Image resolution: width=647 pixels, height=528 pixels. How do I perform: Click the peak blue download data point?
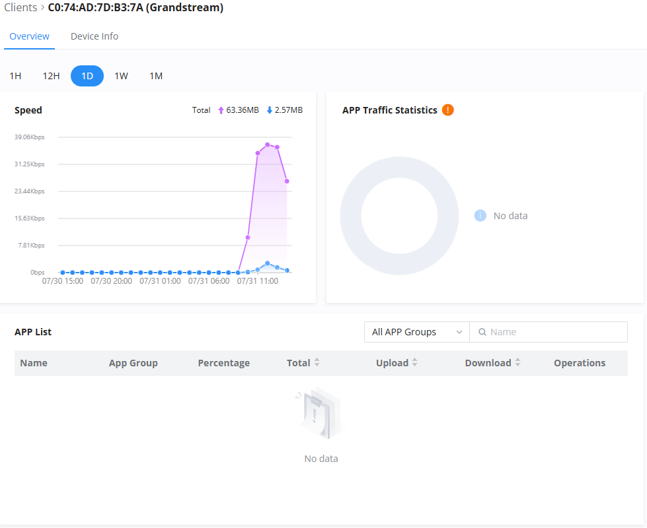[268, 263]
